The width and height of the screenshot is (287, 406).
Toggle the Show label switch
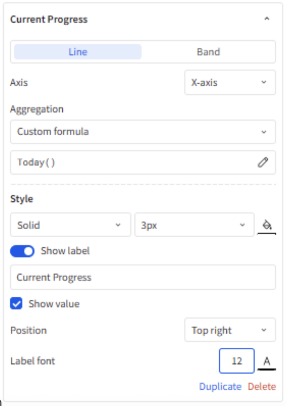tap(22, 251)
